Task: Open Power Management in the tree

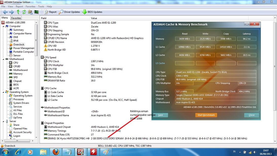Action: click(24, 48)
